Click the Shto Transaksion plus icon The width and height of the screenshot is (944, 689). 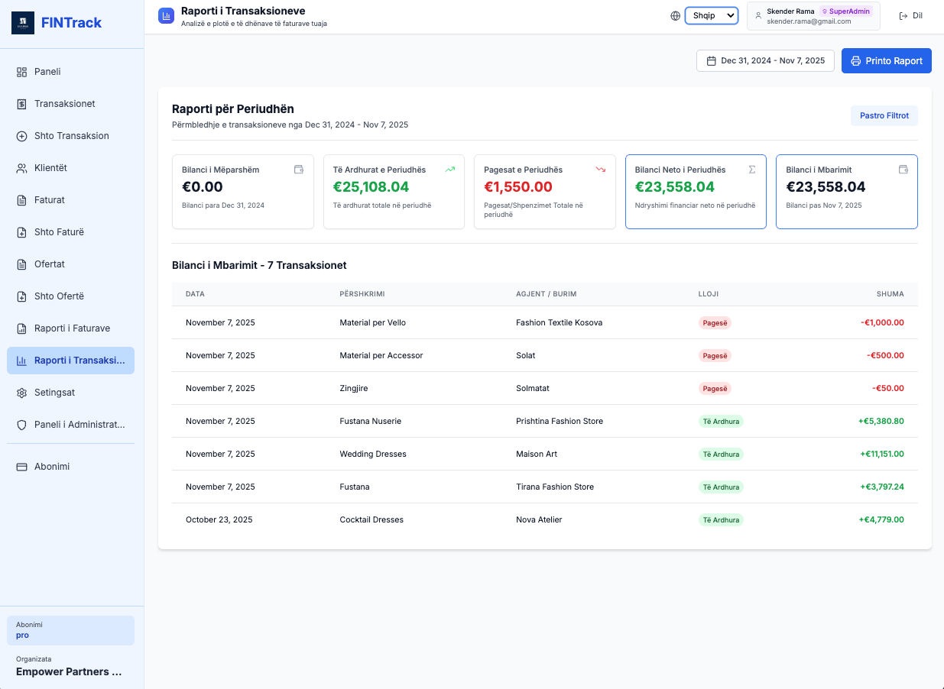tap(21, 136)
